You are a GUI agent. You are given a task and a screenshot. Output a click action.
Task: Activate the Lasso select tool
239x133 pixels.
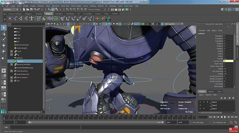pos(4,34)
